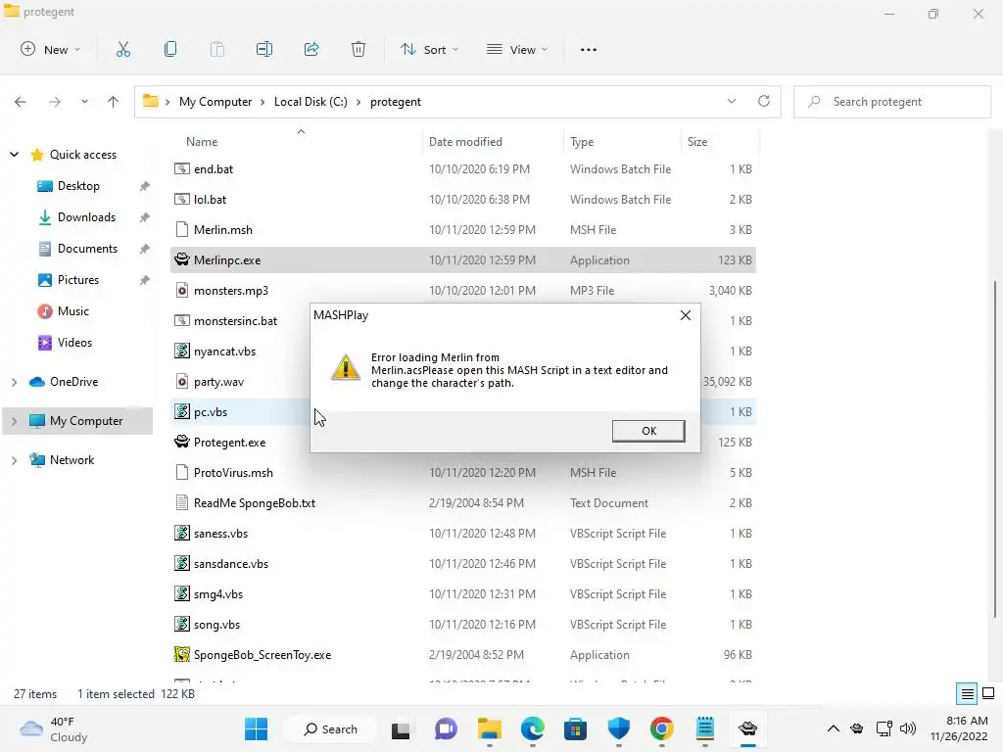Expand the OneDrive tree node
This screenshot has height=752, width=1003.
(x=14, y=382)
